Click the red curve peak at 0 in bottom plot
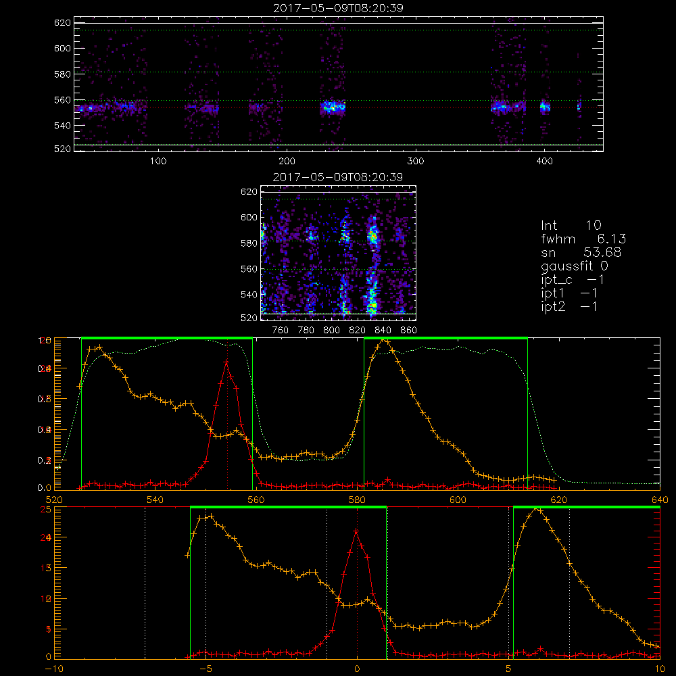 tap(356, 532)
